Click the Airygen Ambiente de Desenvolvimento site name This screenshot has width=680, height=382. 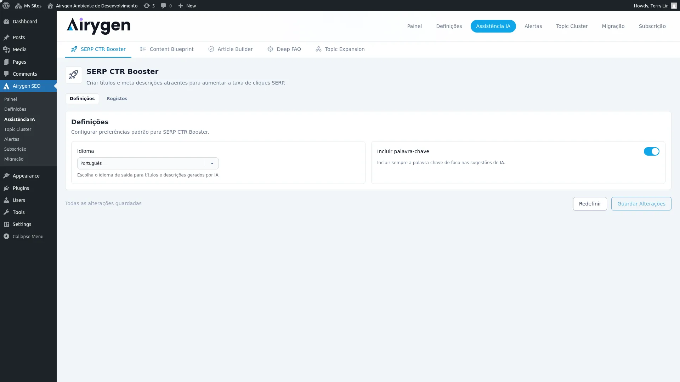point(97,6)
